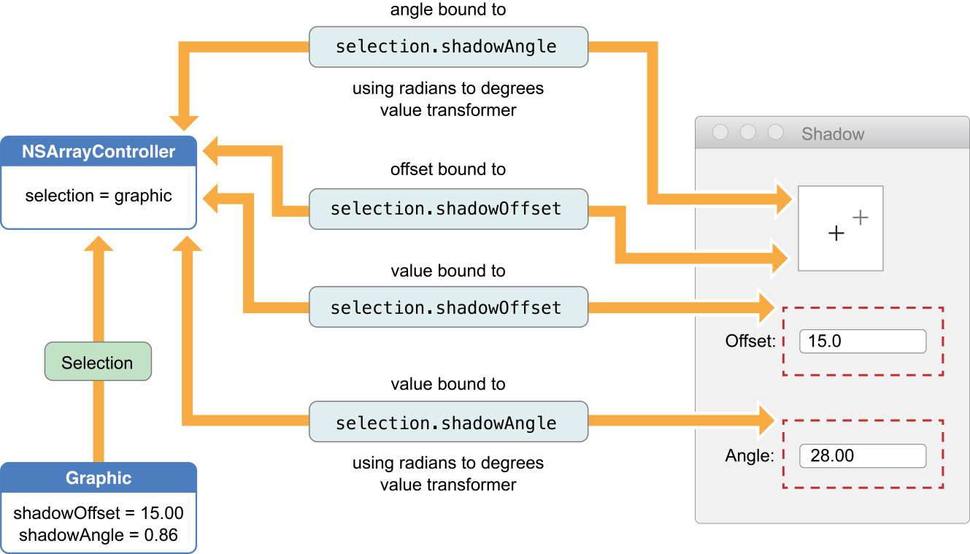Click the Angle text field showing 28.00
The image size is (970, 554).
point(863,456)
